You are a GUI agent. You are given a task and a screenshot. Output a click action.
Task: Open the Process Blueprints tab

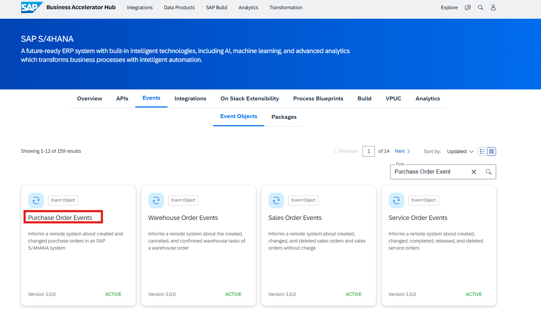click(x=318, y=99)
